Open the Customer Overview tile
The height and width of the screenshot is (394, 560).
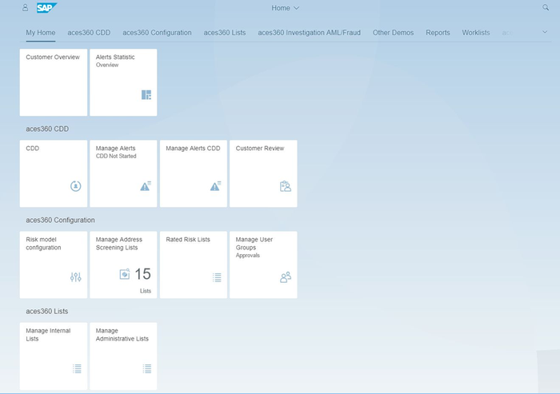54,82
